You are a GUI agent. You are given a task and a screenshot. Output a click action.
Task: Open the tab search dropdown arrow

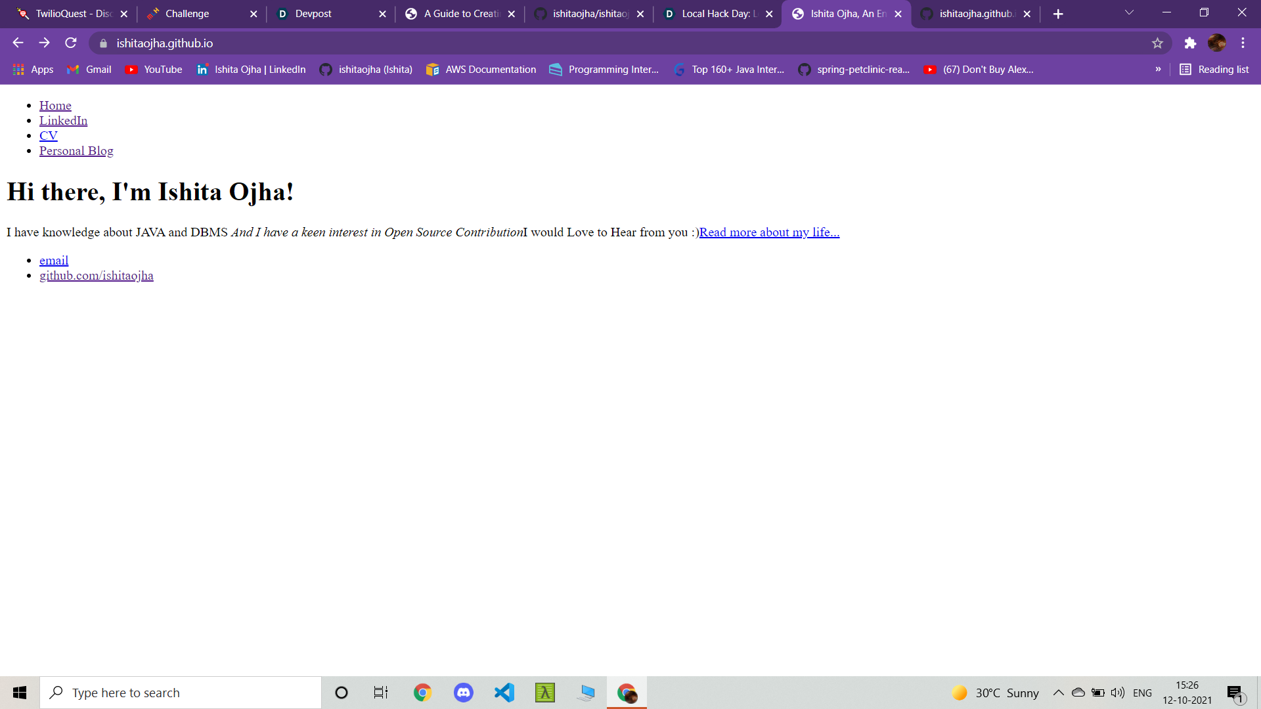click(x=1129, y=13)
